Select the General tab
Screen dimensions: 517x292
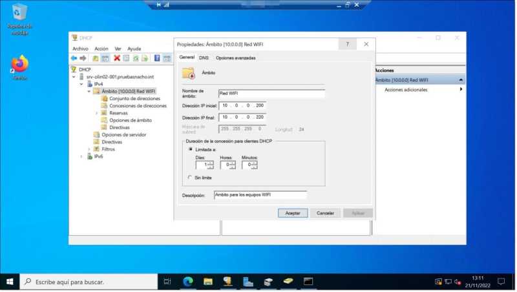(187, 57)
